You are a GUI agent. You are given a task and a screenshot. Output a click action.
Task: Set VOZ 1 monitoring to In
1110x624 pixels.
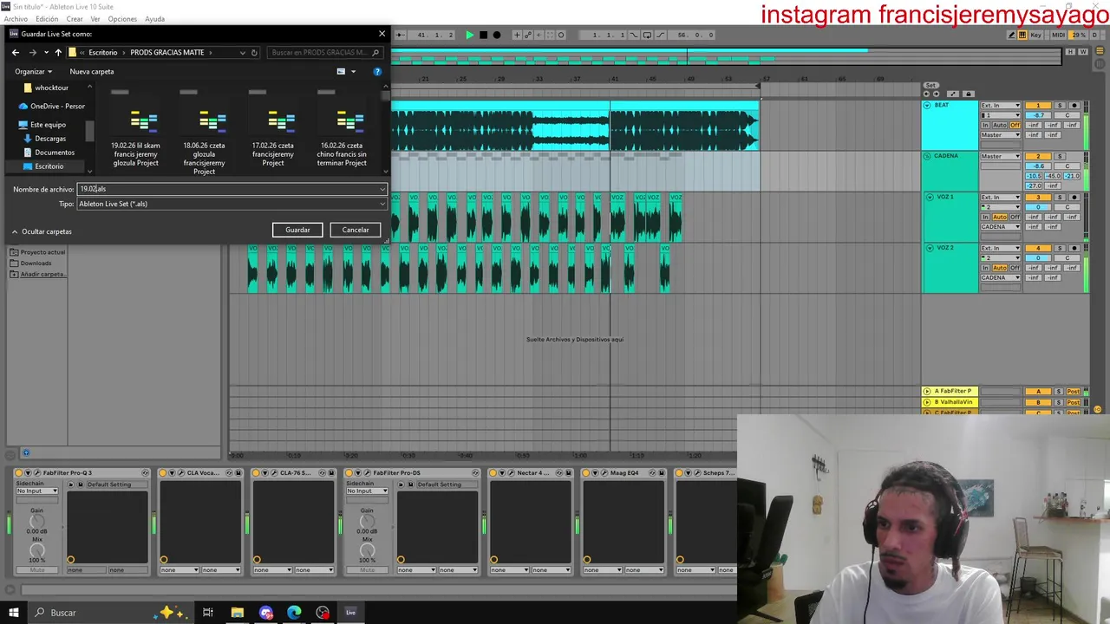(x=985, y=217)
